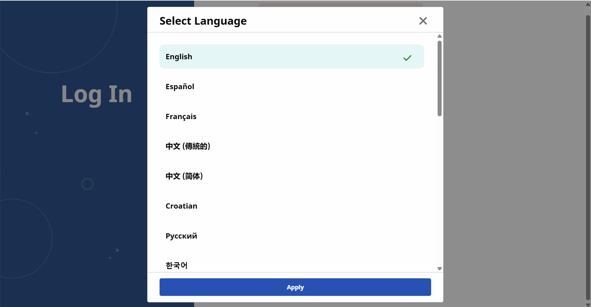Click the Select Language dialog title
Viewport: 591px width, 307px height.
click(x=203, y=21)
